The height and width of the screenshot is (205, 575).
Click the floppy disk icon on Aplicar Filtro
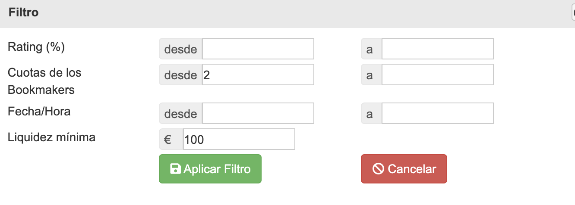click(x=175, y=169)
